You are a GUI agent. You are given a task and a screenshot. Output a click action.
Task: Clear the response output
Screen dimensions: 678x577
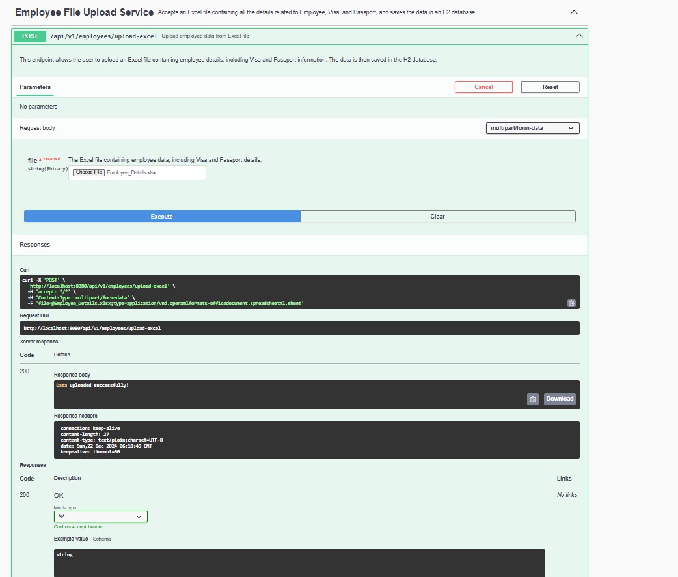(438, 217)
